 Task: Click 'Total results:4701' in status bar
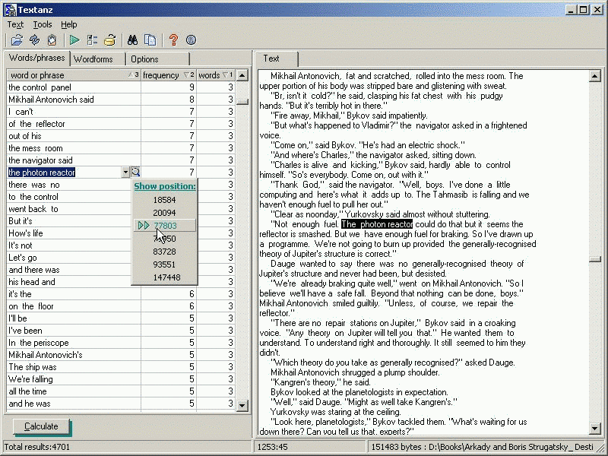pos(36,447)
